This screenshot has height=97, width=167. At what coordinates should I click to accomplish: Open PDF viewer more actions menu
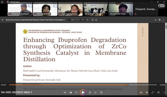(x=163, y=20)
